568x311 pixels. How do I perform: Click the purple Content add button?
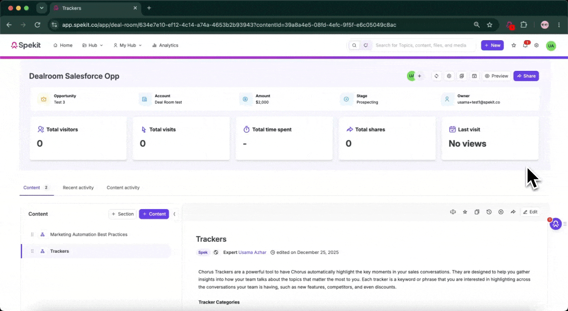154,214
